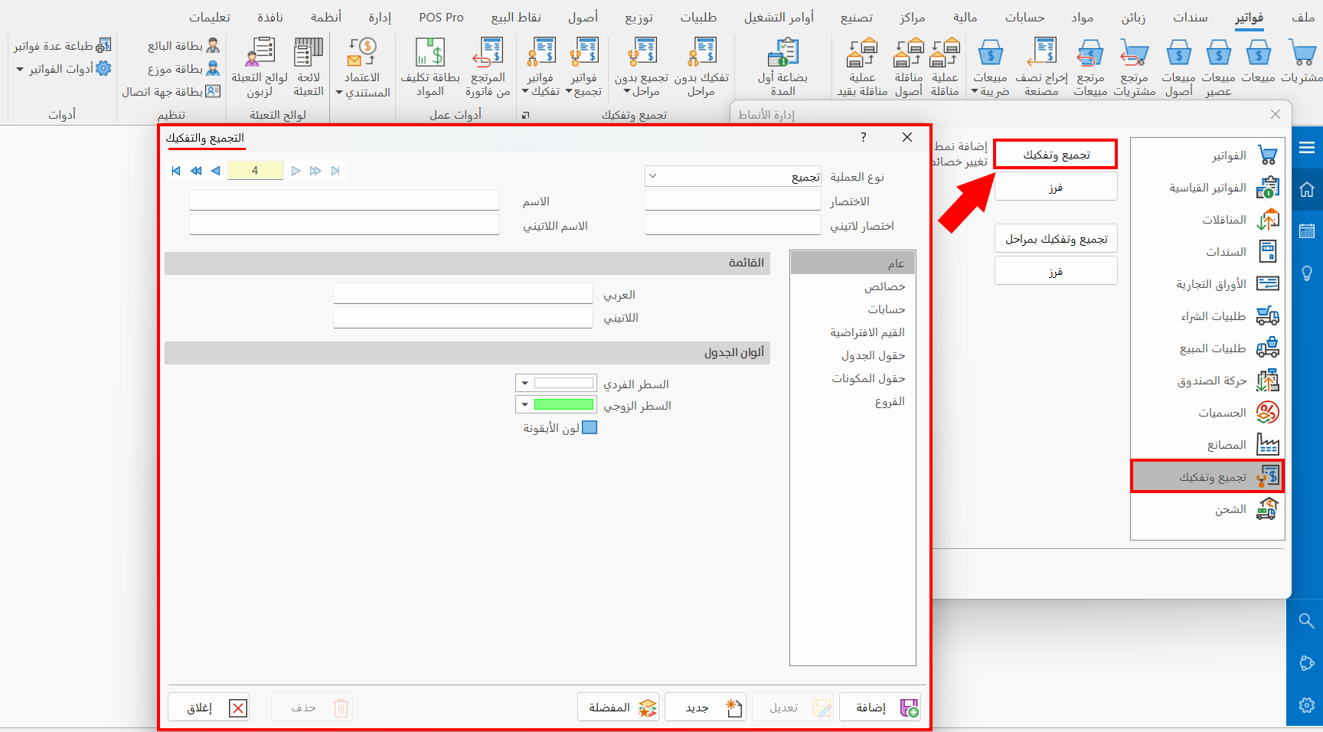Image resolution: width=1323 pixels, height=732 pixels.
Task: Expand فواتير تفكيك dropdown
Action: 525,92
